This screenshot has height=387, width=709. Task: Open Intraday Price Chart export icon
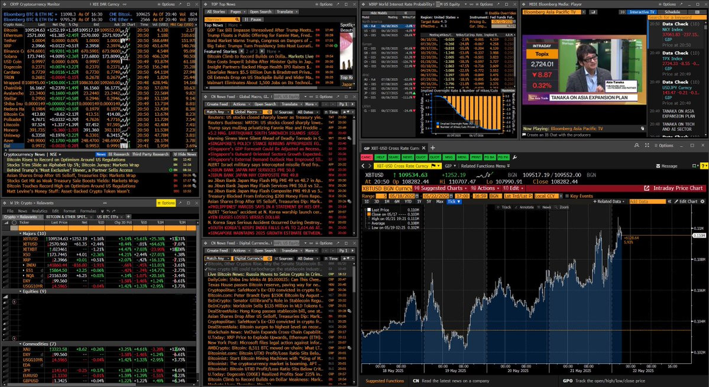coord(646,188)
